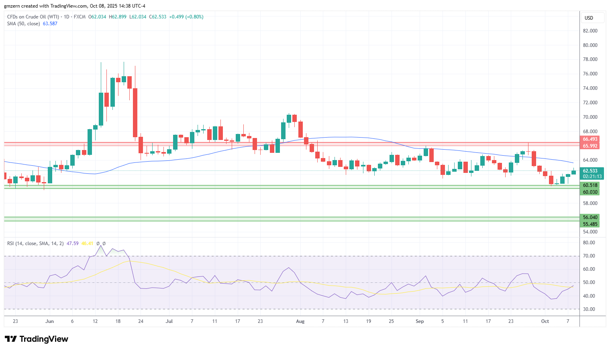Screen dimensions: 610x351
Task: Click the Sep label on the date axis
Action: pyautogui.click(x=420, y=321)
